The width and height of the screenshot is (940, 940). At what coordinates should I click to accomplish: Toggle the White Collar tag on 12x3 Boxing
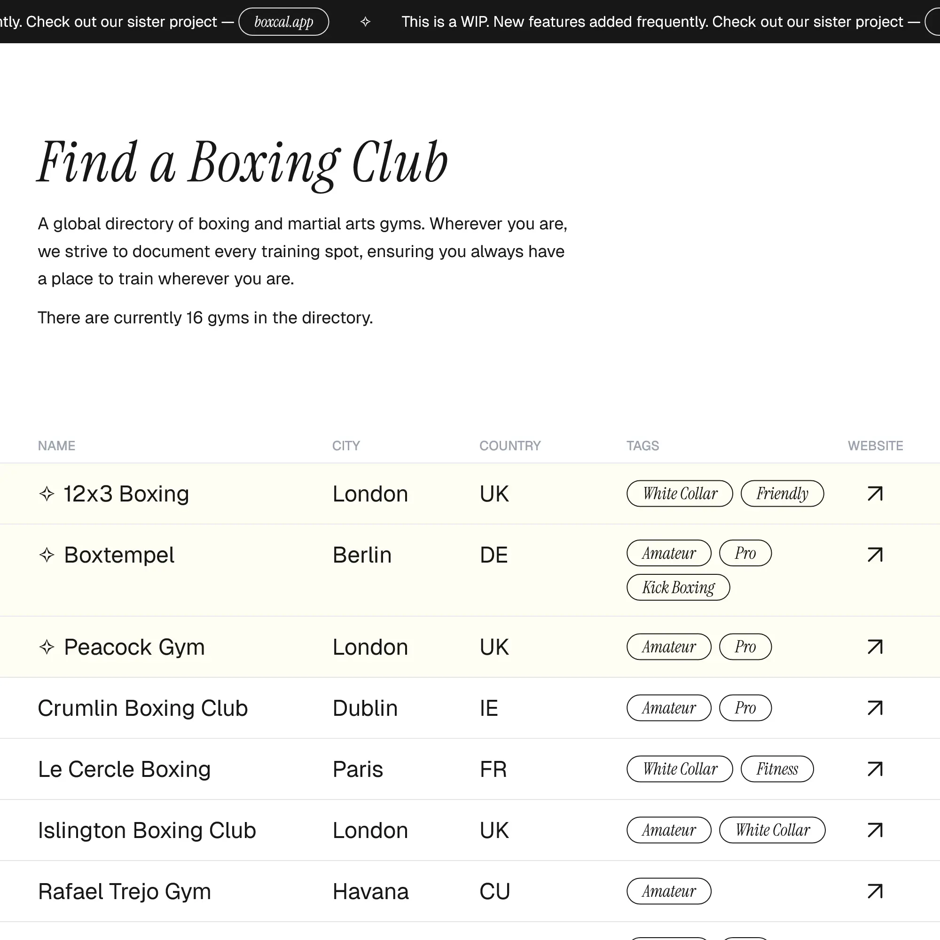pyautogui.click(x=679, y=493)
